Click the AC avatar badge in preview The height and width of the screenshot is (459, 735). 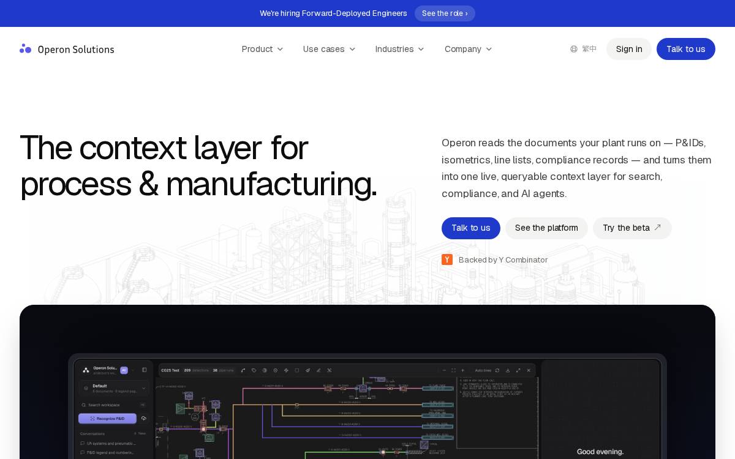point(124,370)
